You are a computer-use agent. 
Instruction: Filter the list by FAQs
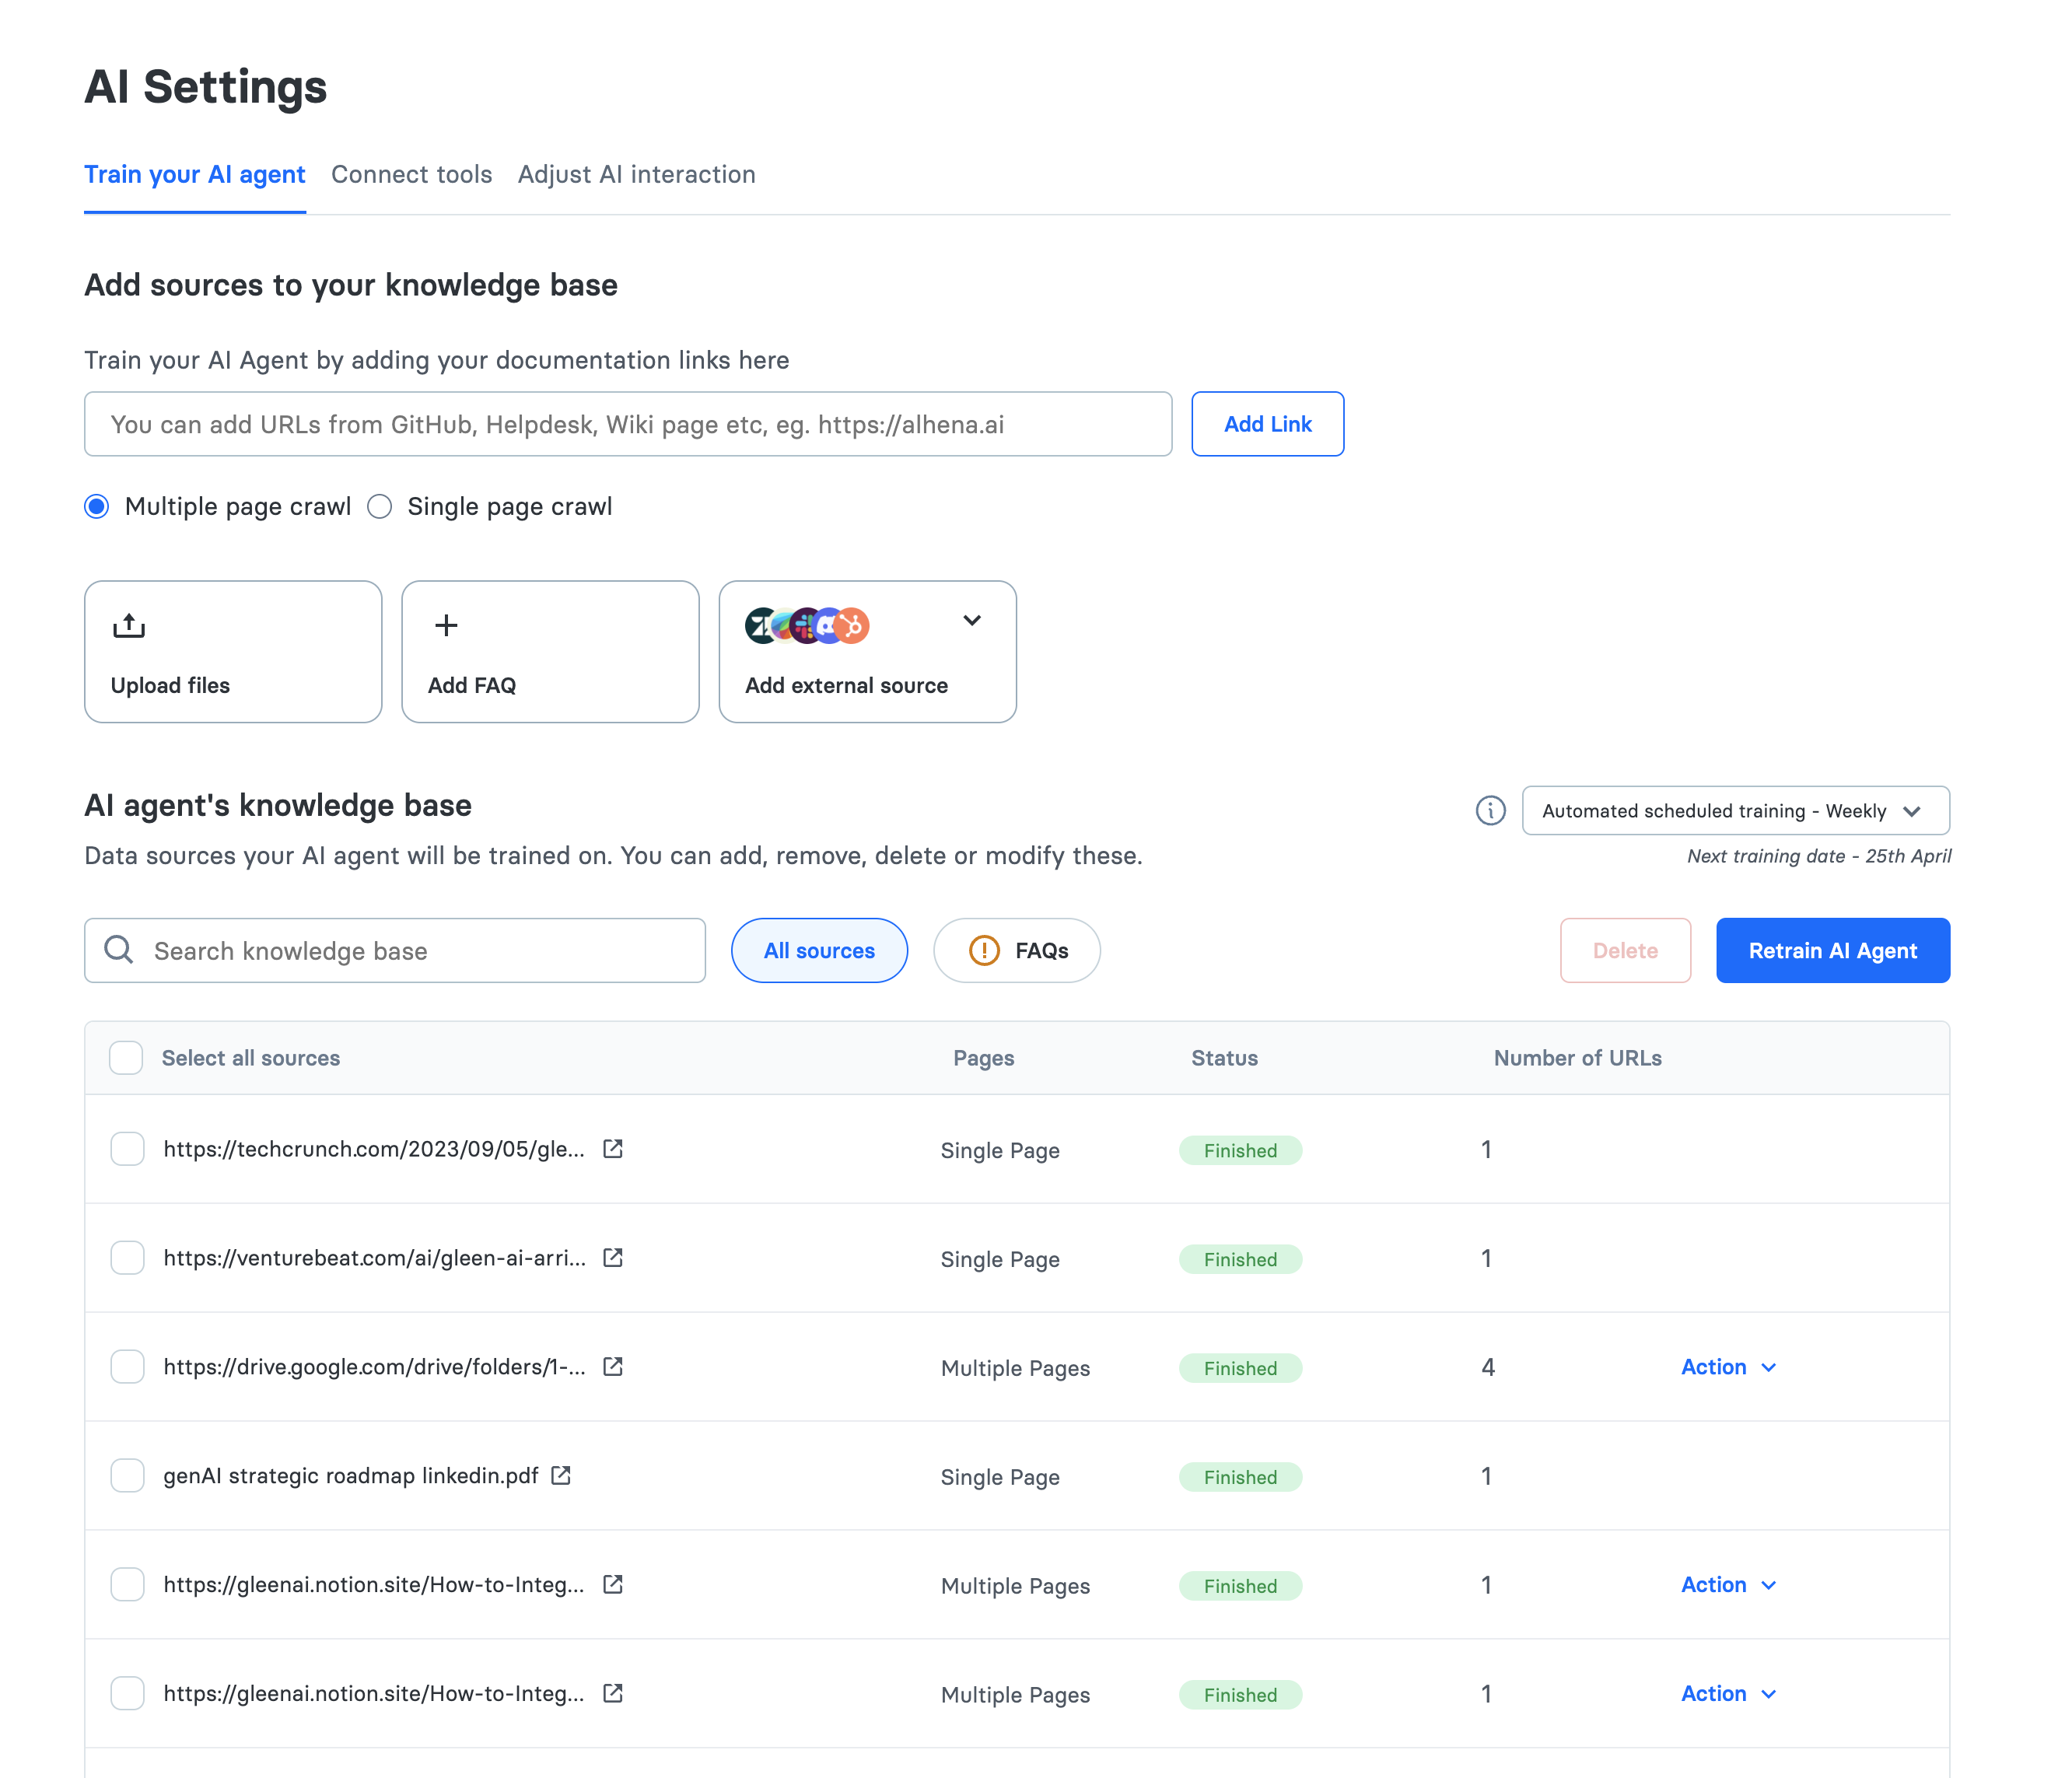(1017, 951)
